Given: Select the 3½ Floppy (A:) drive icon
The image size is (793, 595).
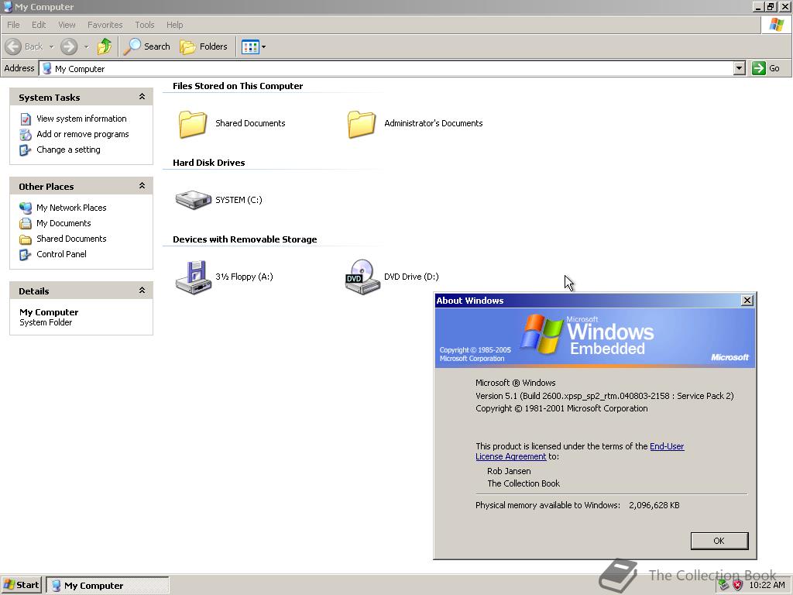Looking at the screenshot, I should point(193,277).
